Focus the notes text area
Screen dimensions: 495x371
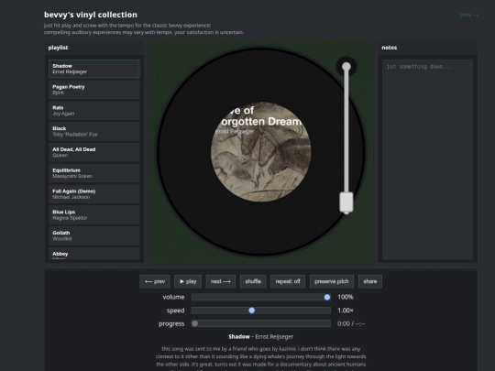tap(427, 159)
